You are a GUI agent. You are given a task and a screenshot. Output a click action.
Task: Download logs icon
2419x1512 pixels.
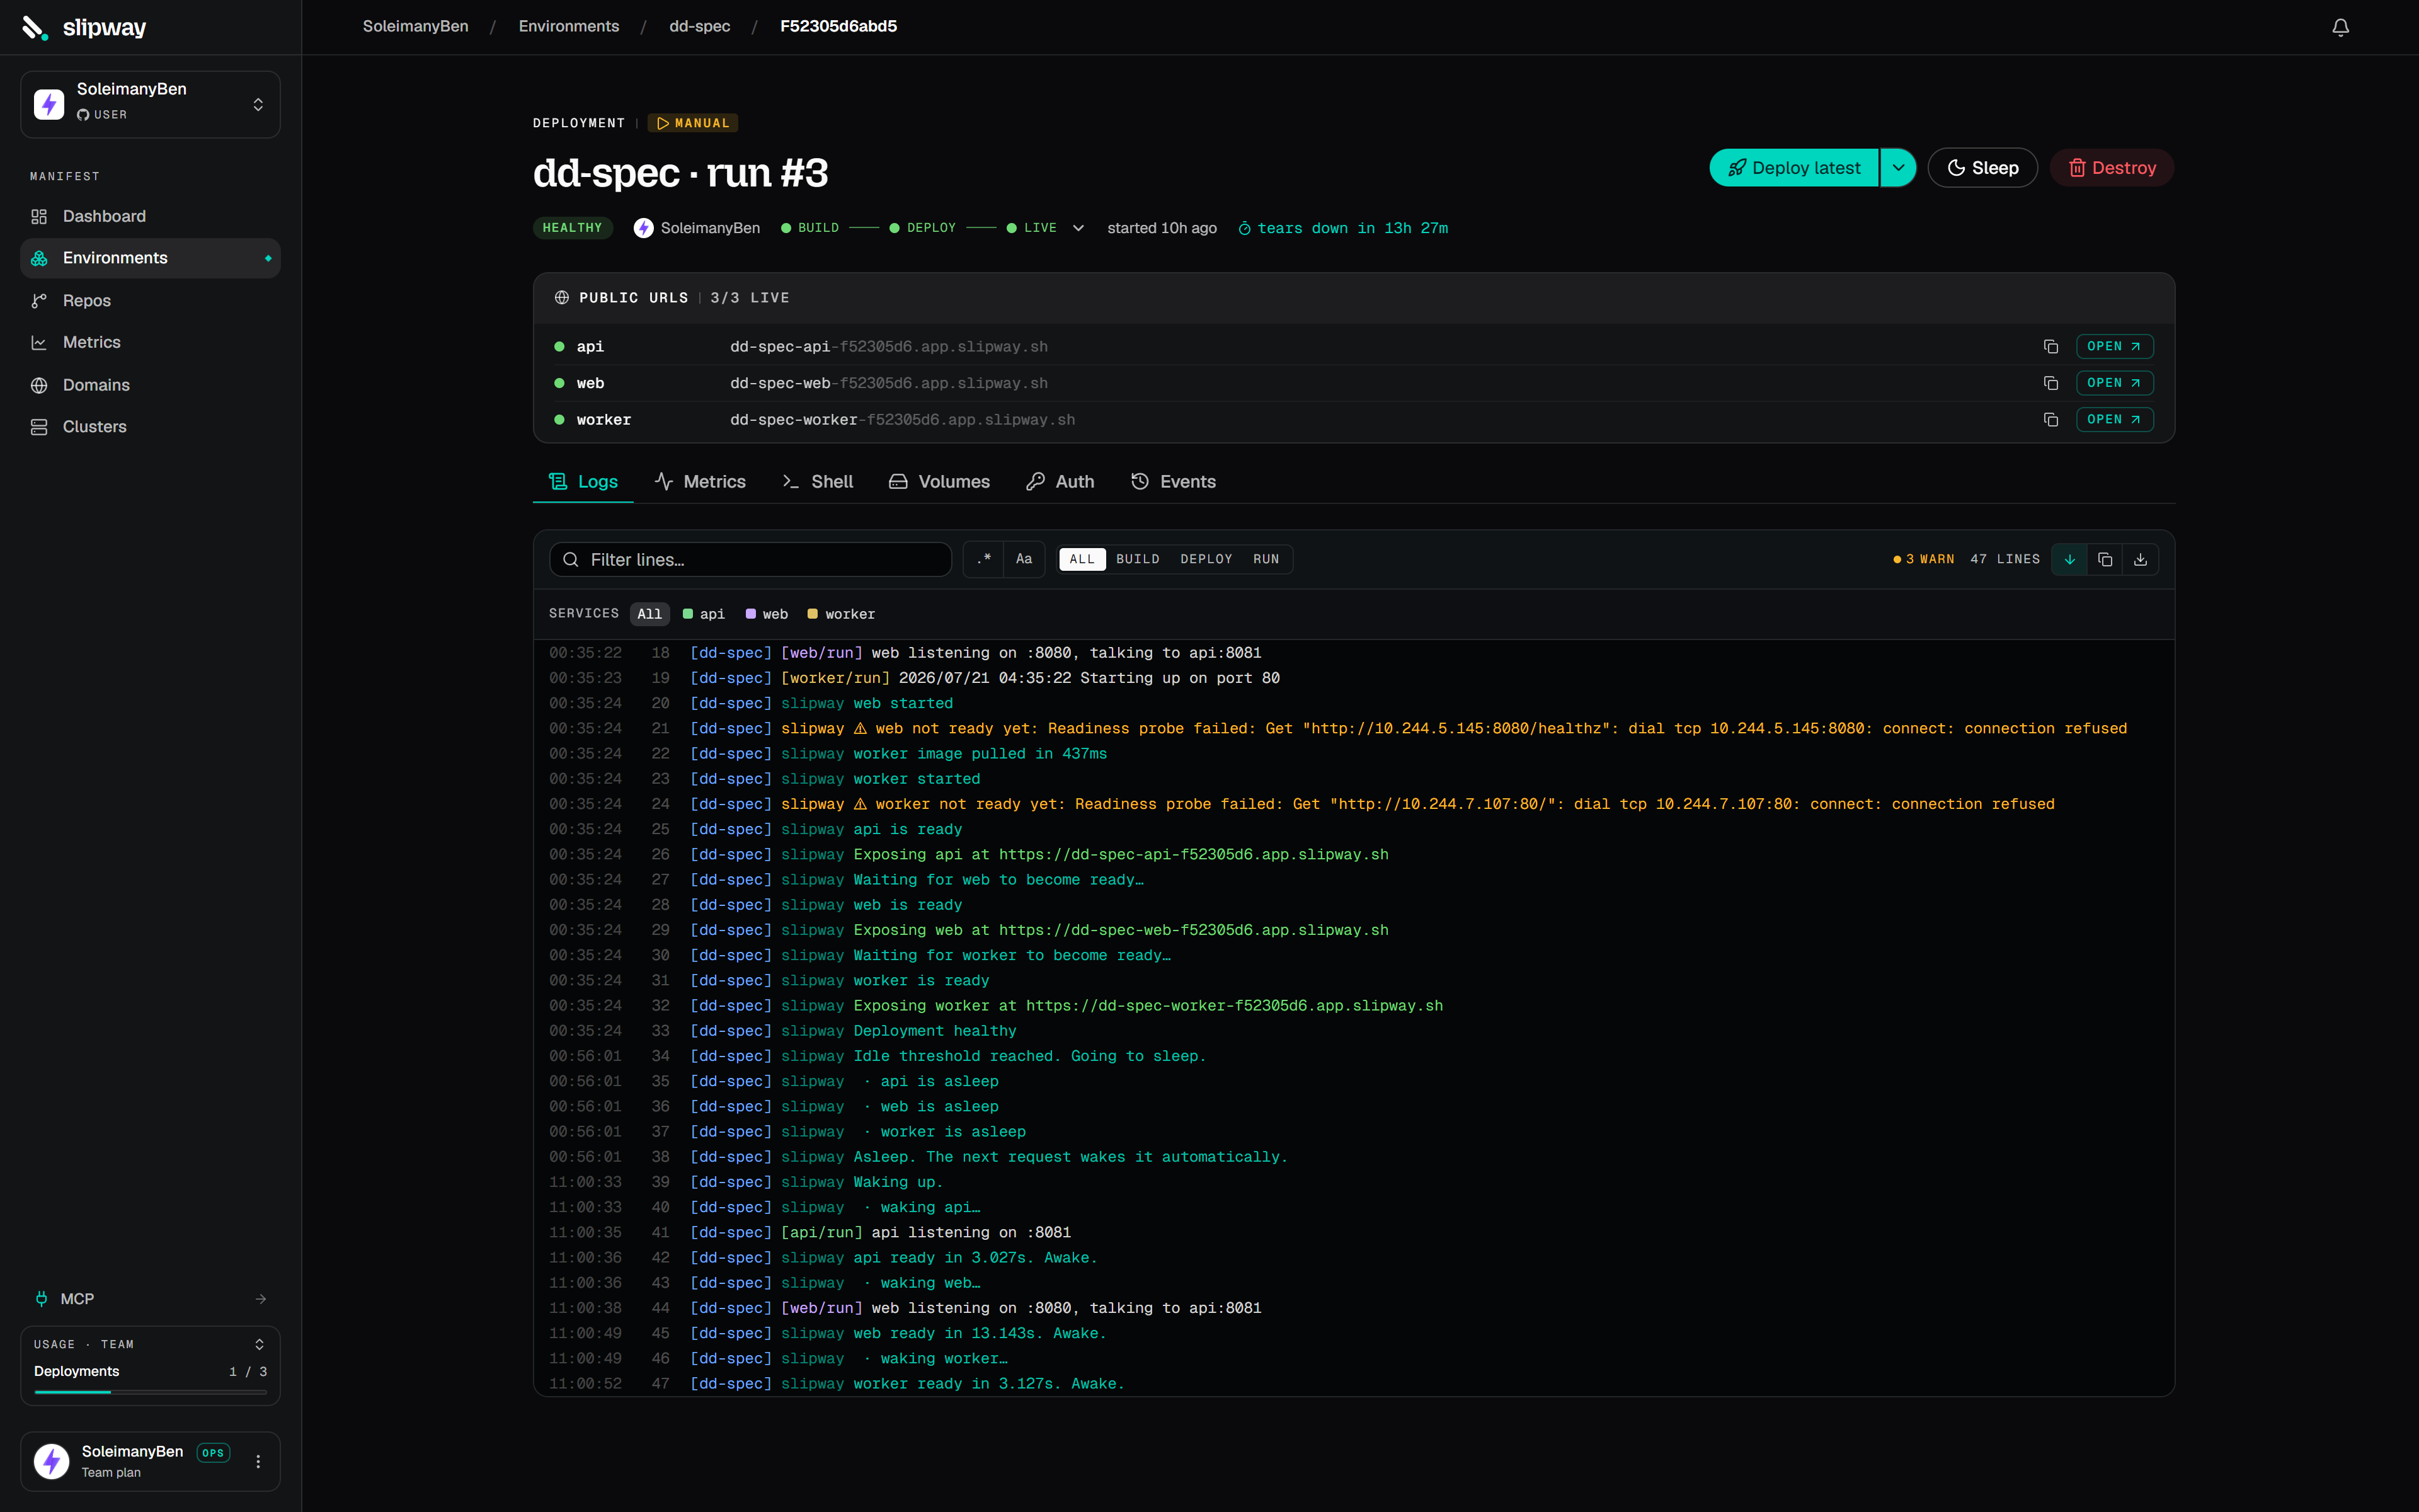click(x=2140, y=559)
